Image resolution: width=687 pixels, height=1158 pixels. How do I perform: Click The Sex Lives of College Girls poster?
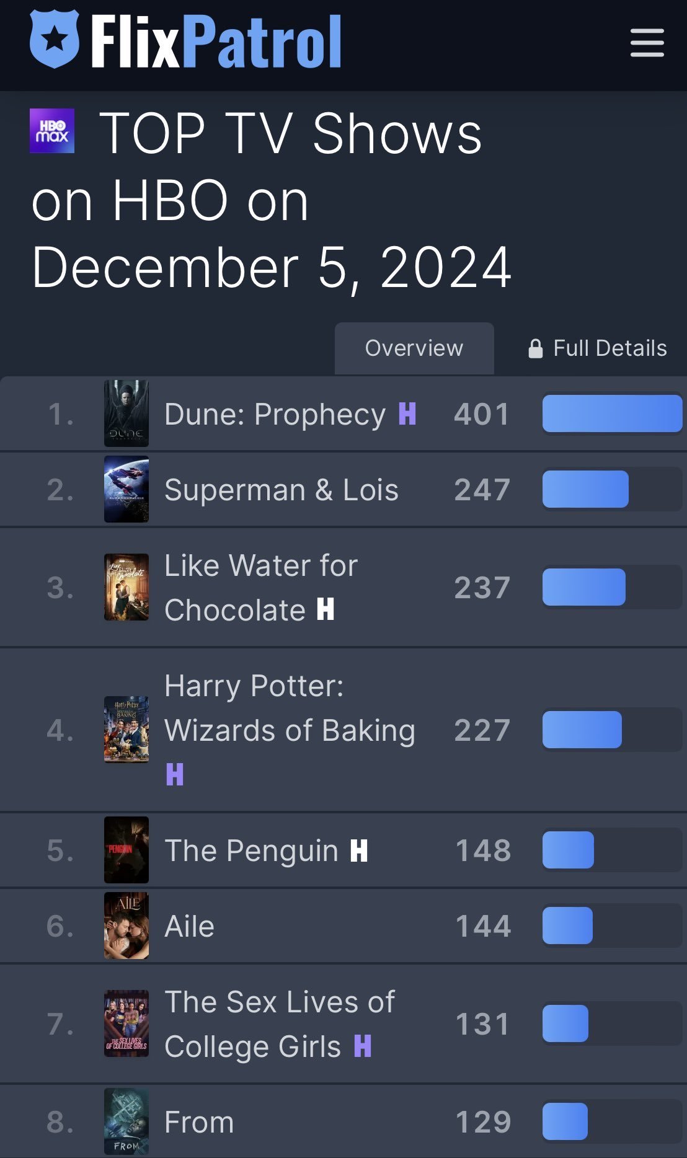tap(126, 1023)
